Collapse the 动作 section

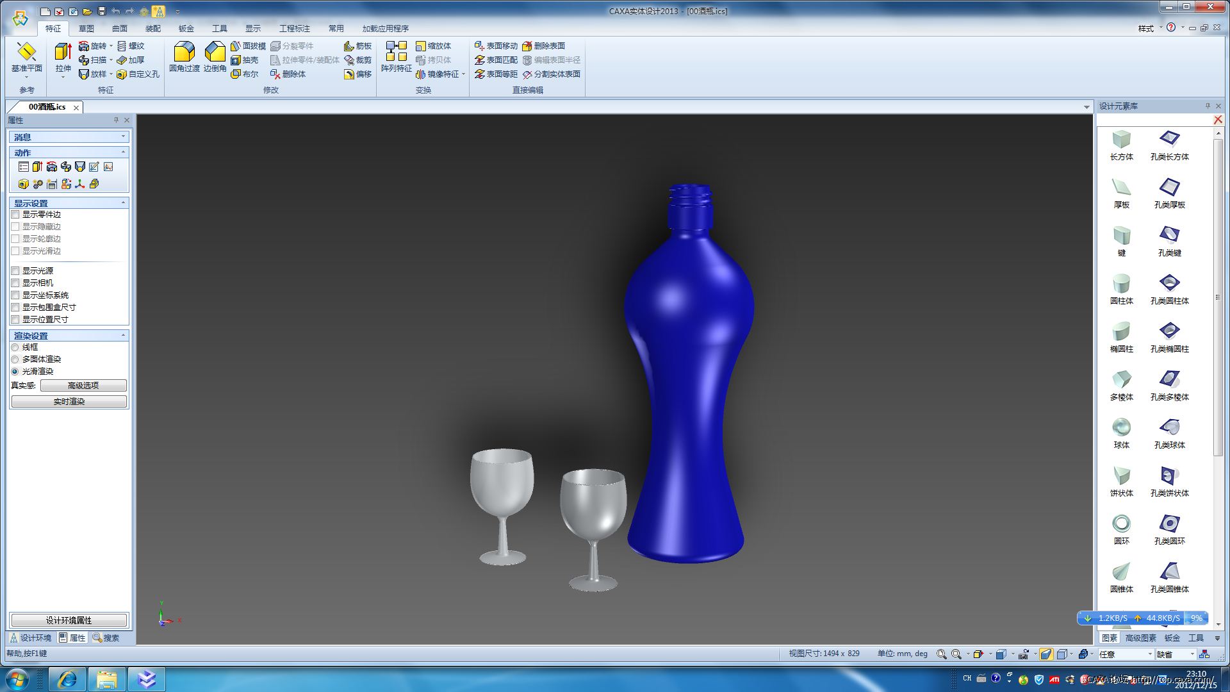pyautogui.click(x=124, y=152)
